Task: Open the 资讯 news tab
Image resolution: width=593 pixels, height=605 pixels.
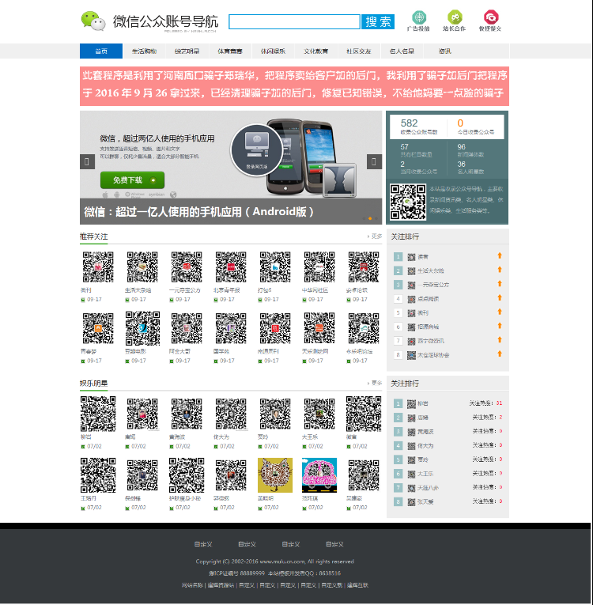Action: (444, 51)
